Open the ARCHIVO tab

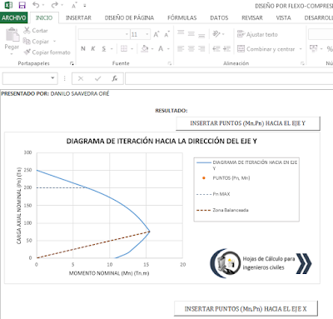13,18
